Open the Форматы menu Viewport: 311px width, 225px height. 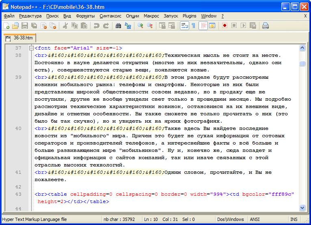coord(86,16)
